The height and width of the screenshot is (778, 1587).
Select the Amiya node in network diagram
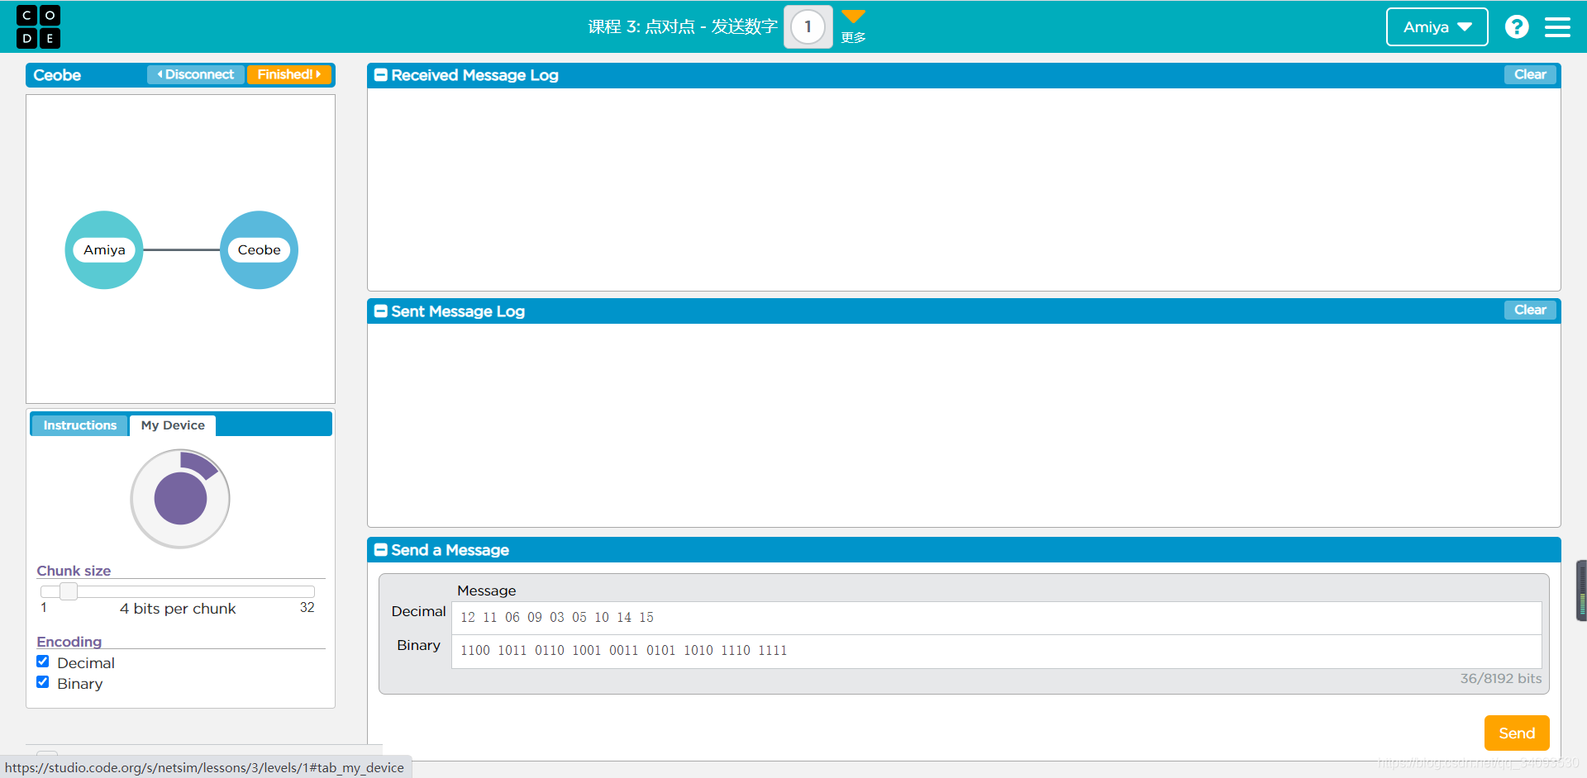click(104, 250)
